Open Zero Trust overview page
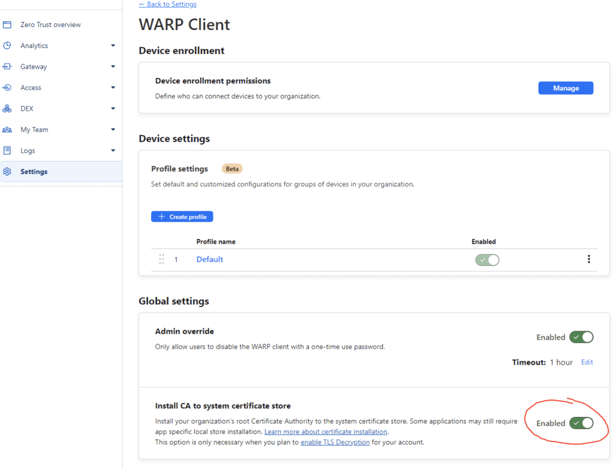The height and width of the screenshot is (469, 614). (x=50, y=25)
